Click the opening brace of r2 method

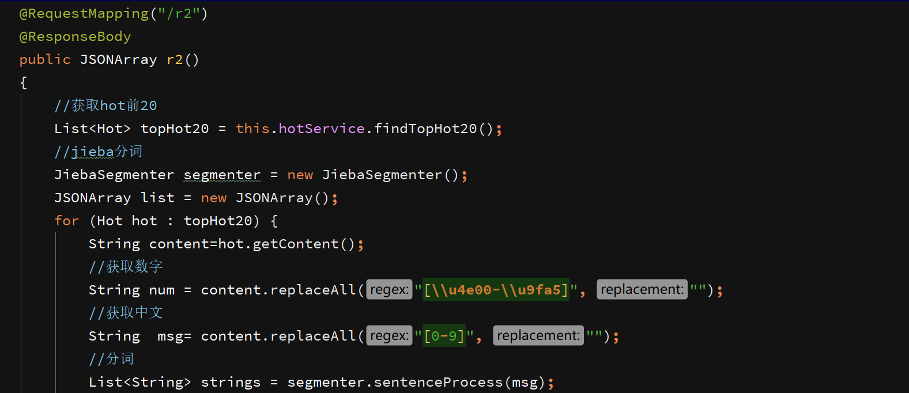tap(23, 82)
